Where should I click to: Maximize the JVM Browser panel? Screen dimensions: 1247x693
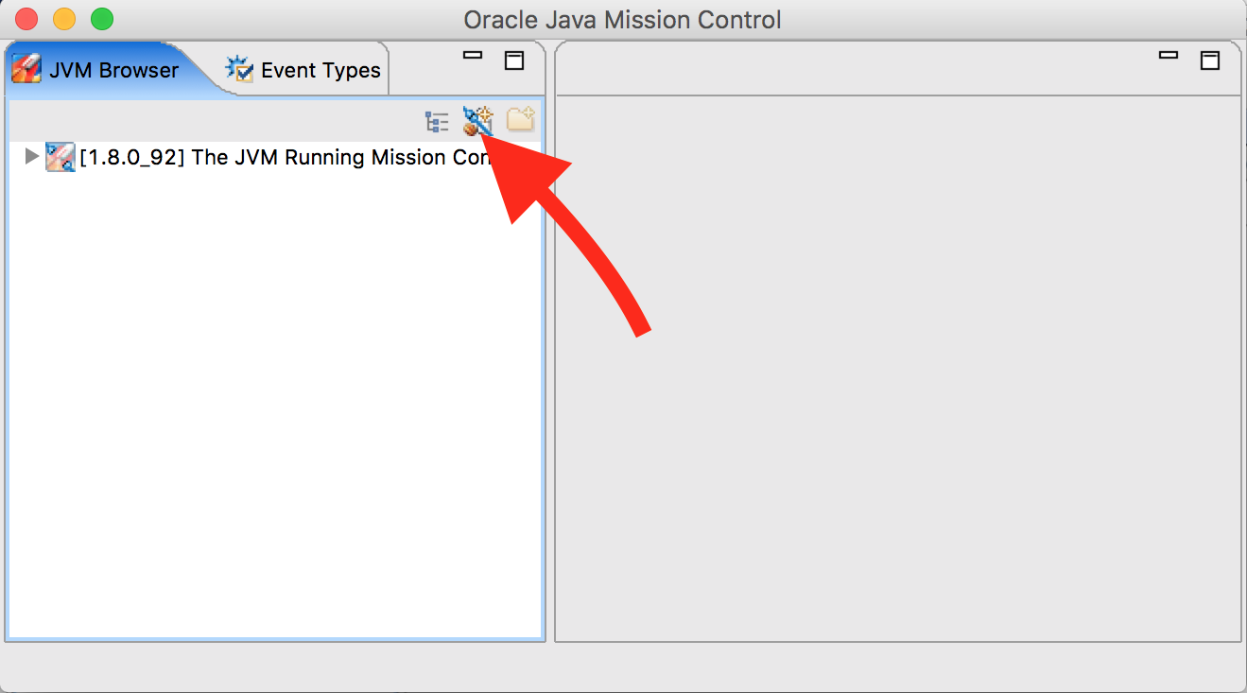514,59
